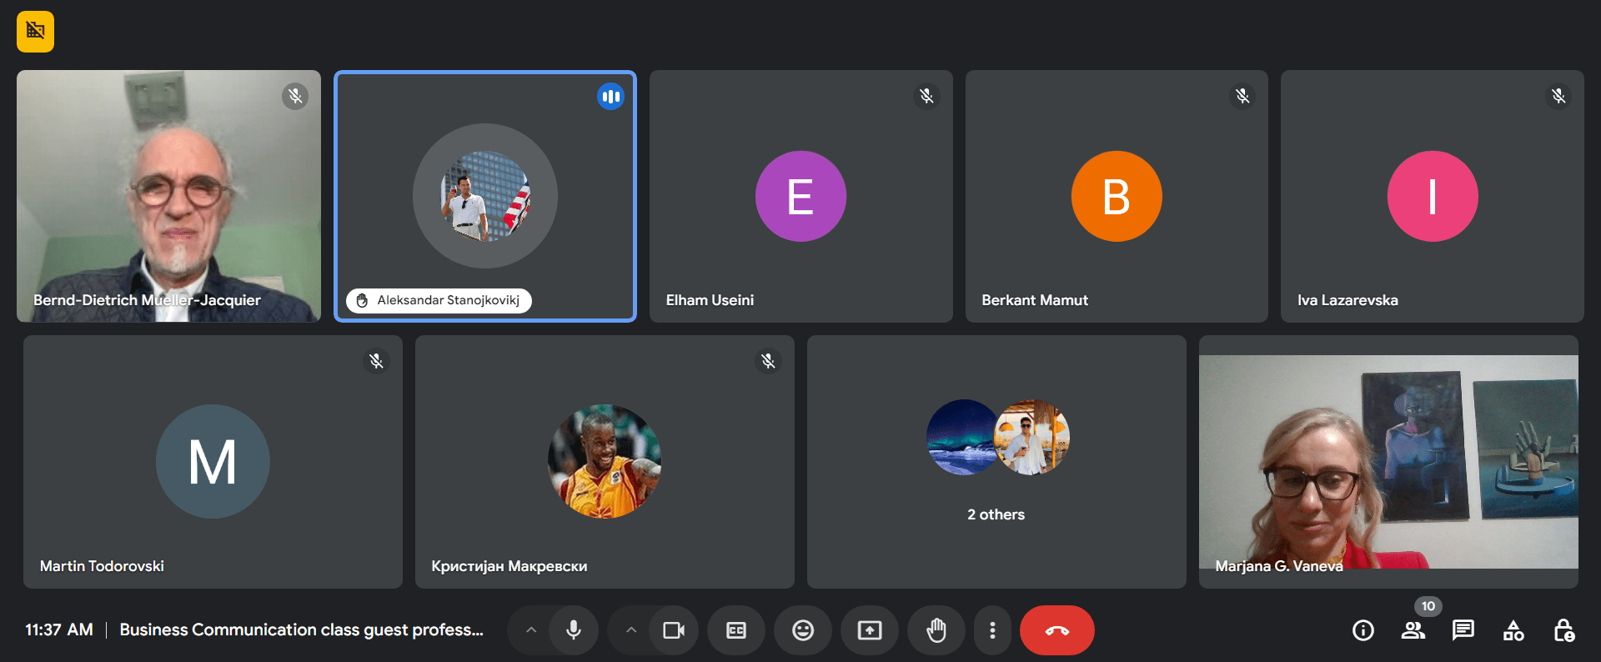This screenshot has width=1601, height=662.
Task: Click the yellow recording-off icon at top left
Action: 35,32
